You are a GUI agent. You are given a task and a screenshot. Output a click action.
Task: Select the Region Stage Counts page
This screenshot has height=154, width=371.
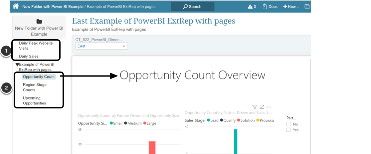point(35,87)
